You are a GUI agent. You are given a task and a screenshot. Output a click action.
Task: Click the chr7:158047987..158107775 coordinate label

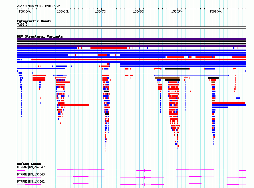pos(39,6)
